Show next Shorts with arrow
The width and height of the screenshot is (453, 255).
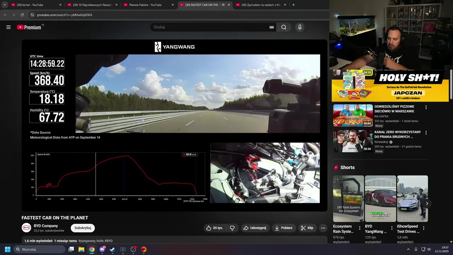coord(427,203)
